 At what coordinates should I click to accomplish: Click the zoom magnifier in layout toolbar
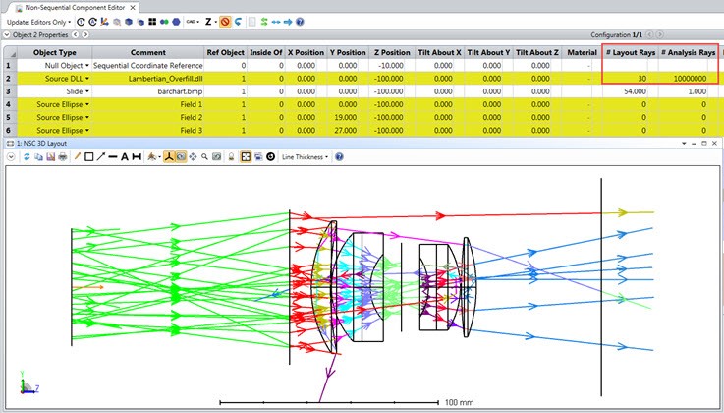(204, 157)
